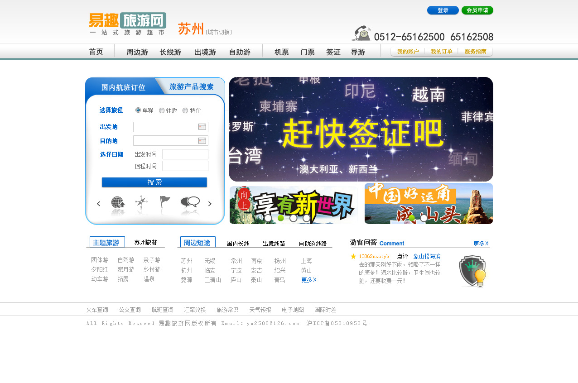Open the 出境游 menu item
Screen dimensions: 578x383
[x=205, y=52]
